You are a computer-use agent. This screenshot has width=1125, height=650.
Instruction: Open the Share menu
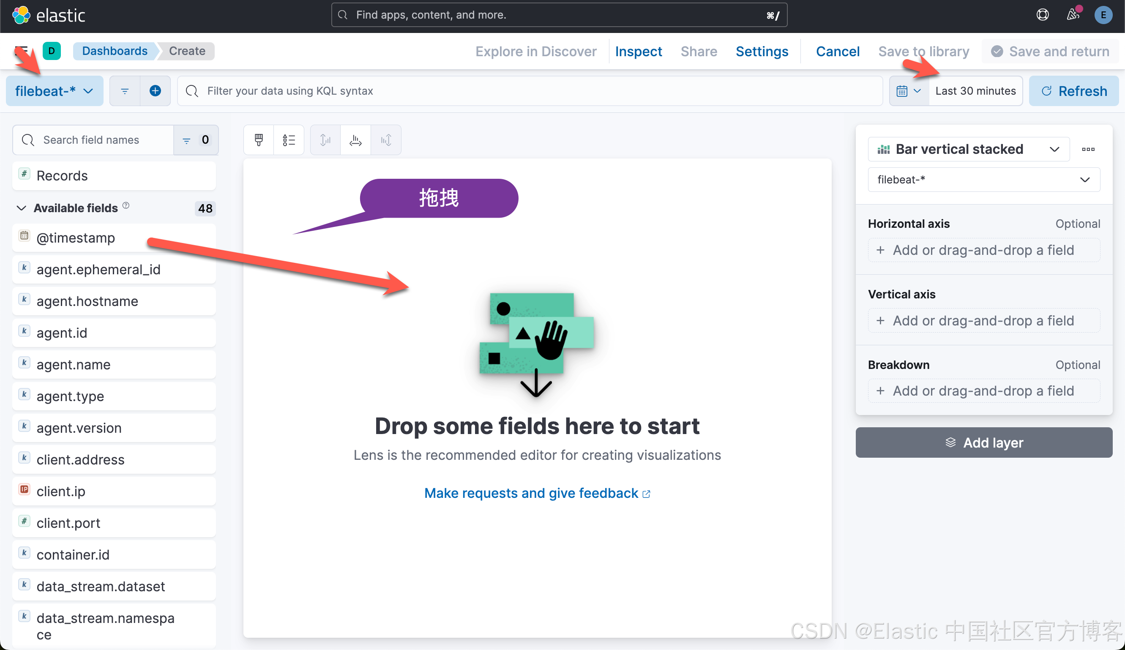tap(699, 51)
